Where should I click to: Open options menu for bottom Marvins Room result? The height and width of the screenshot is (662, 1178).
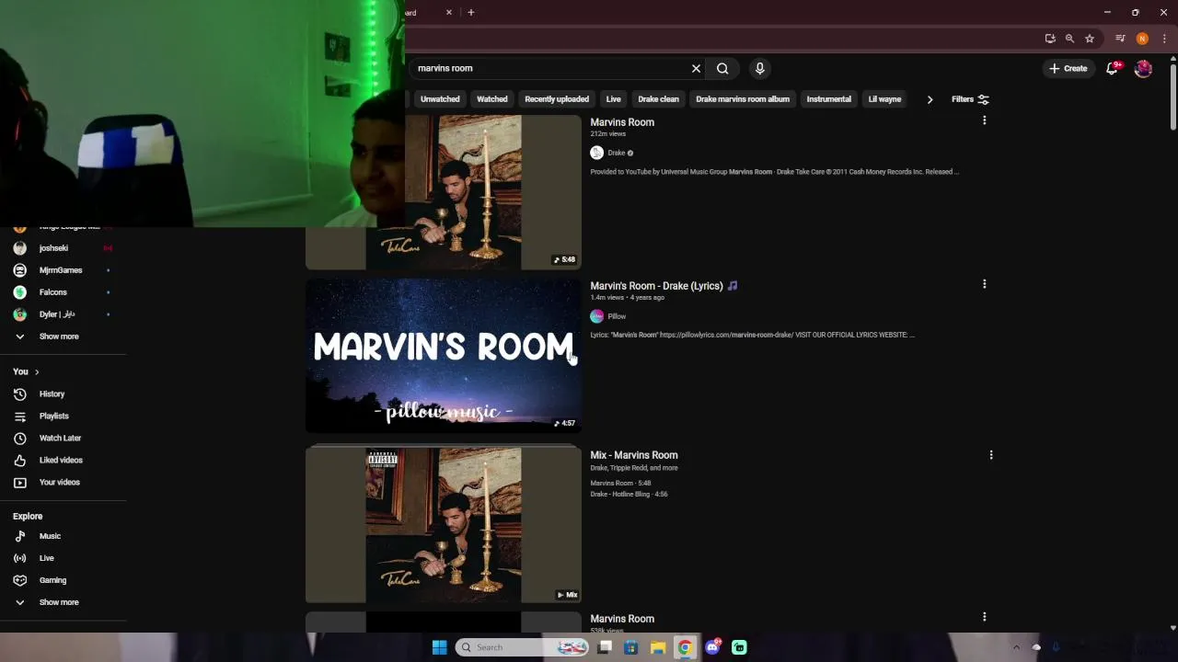[984, 617]
